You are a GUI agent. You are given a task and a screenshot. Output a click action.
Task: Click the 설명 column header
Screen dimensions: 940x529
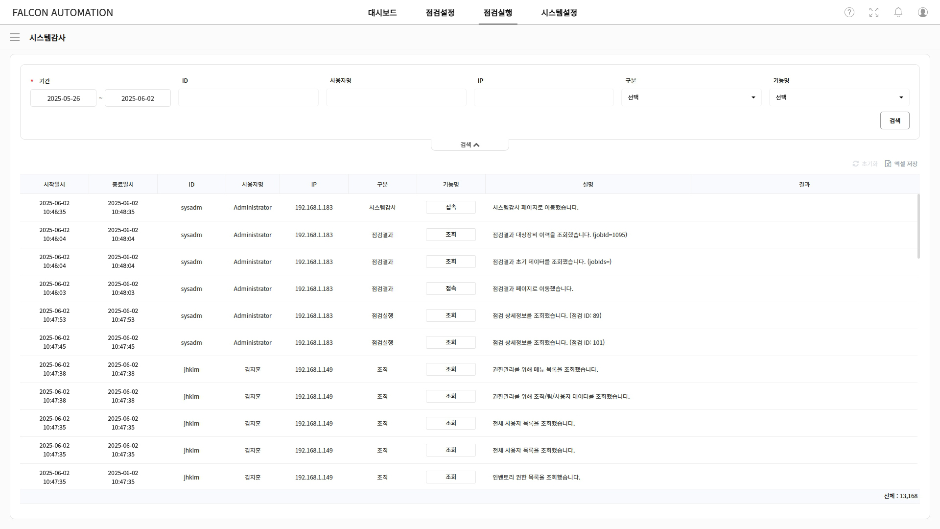[x=588, y=184]
